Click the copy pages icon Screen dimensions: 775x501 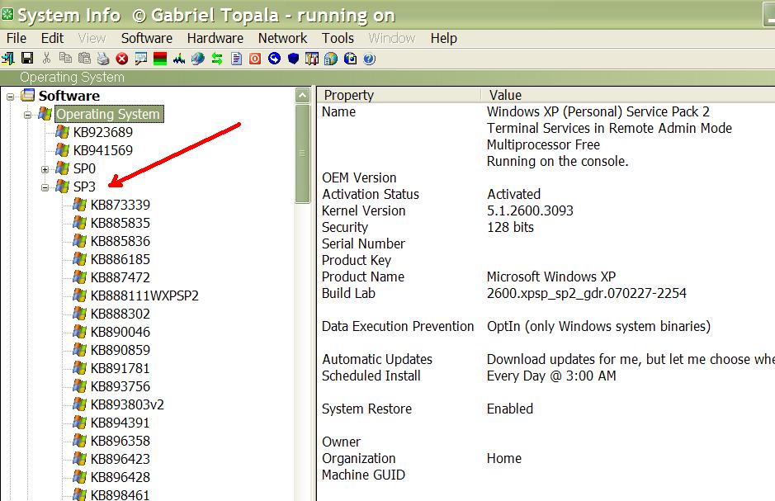click(65, 59)
